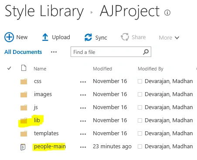197x160 pixels.
Task: Click November 16 in css row
Action: pyautogui.click(x=110, y=81)
